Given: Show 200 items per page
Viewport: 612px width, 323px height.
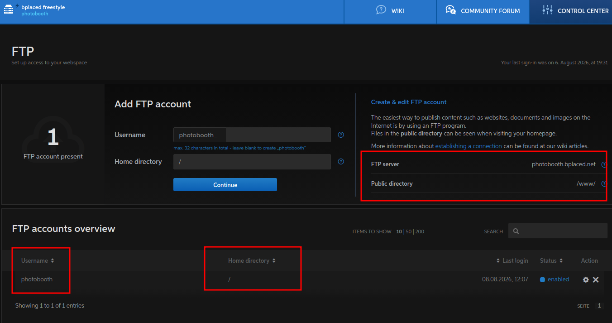Looking at the screenshot, I should click(x=420, y=231).
